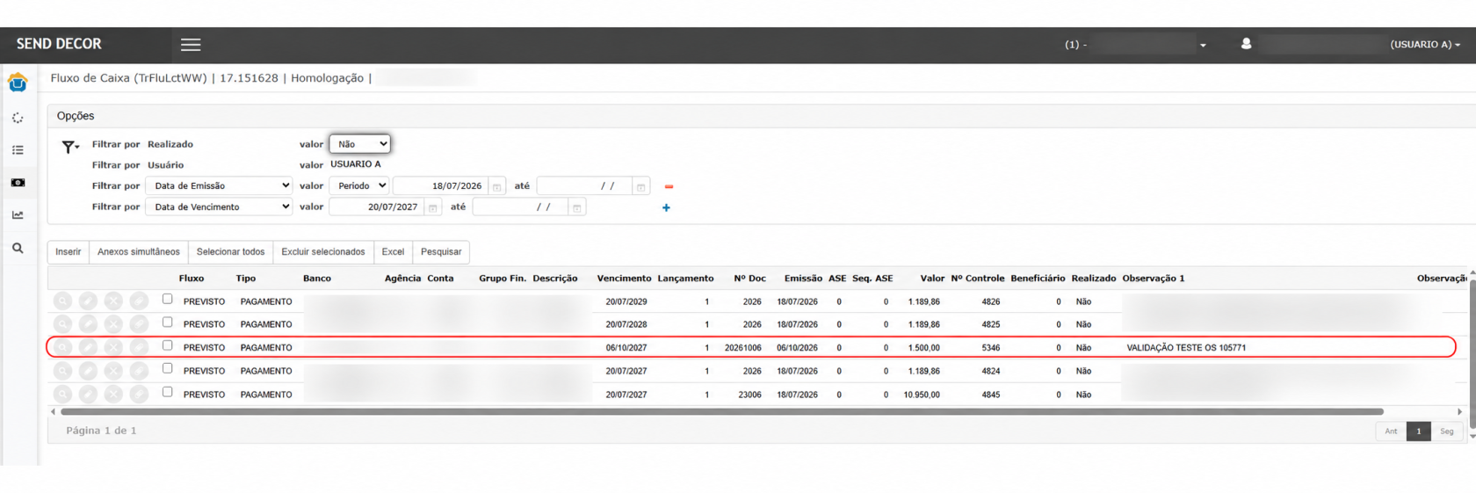Open the Periodo value dropdown

[359, 186]
